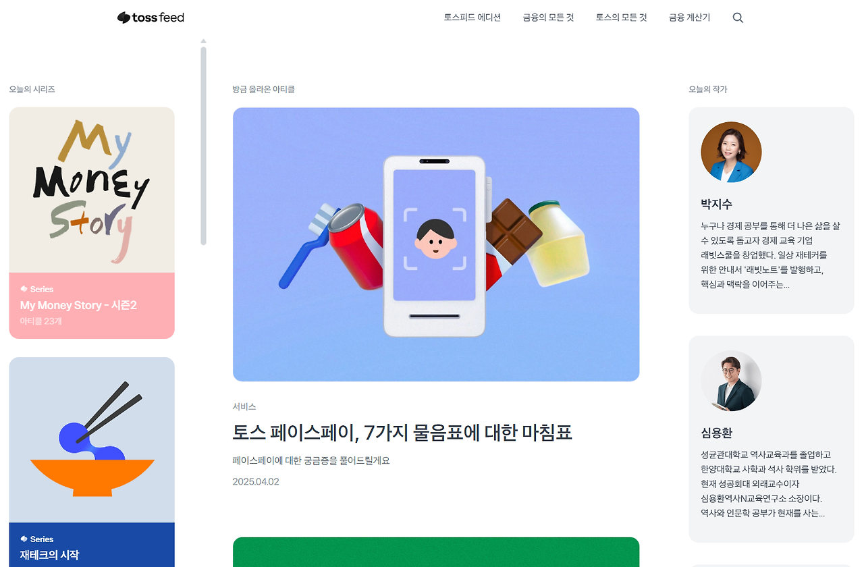Open 토스피드 에디션 menu

tap(473, 18)
